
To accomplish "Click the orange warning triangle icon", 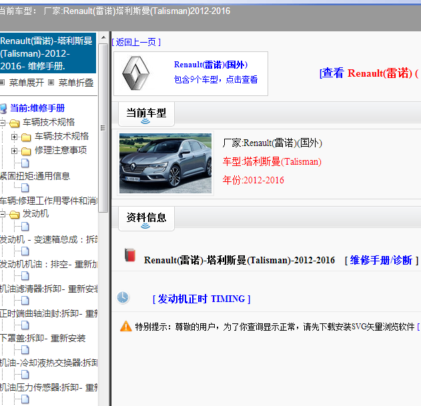I will 125,326.
